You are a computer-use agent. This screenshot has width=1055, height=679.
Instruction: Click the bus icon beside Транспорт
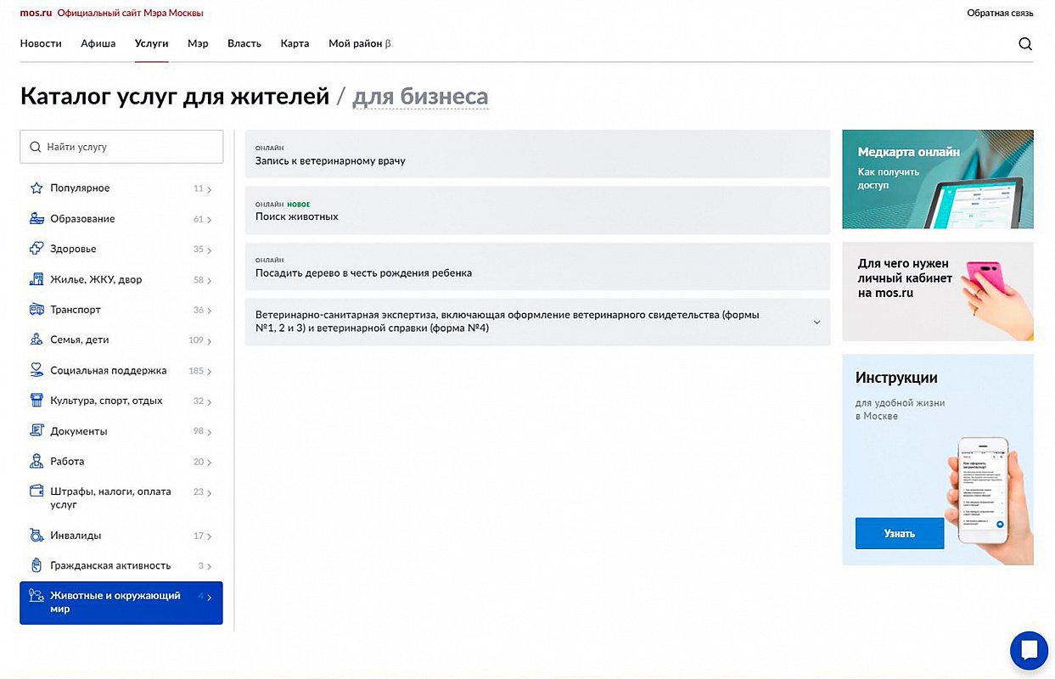coord(36,310)
